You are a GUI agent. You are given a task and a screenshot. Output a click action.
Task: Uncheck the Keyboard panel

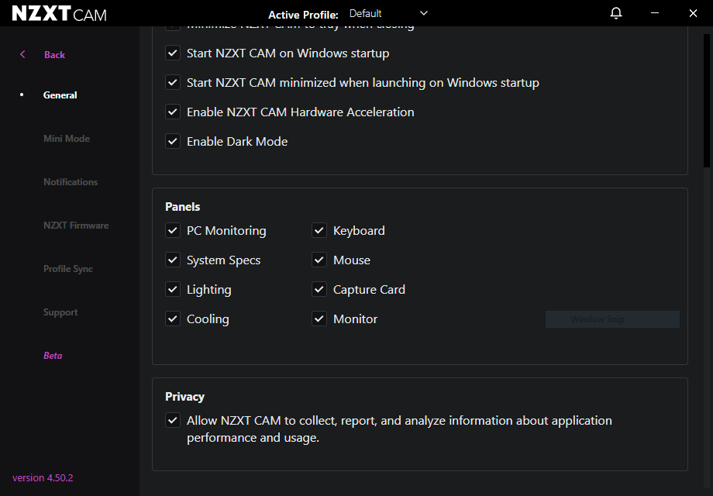319,230
